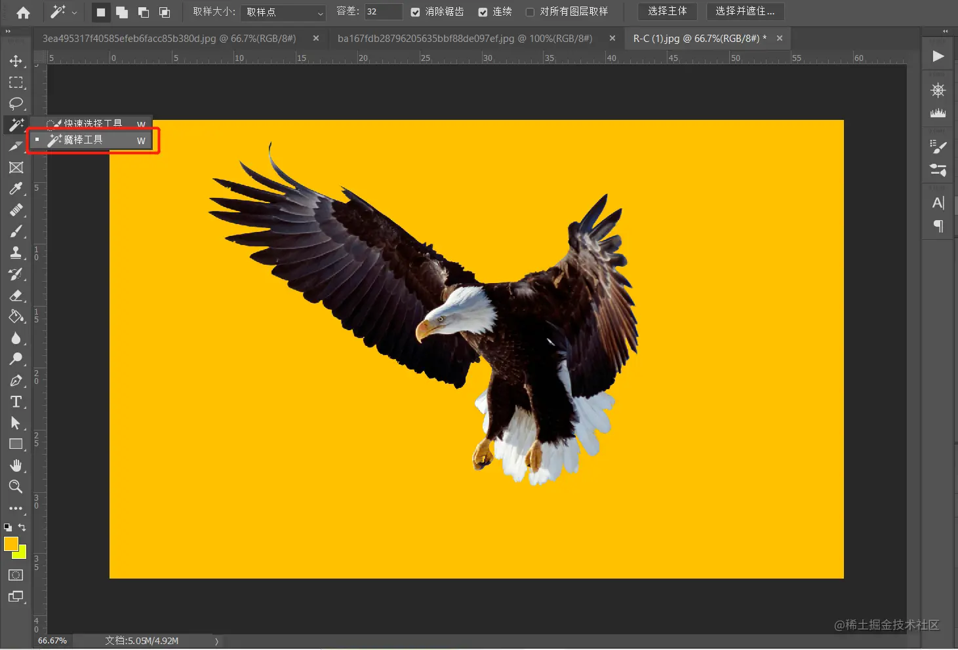Open the yellow-green background color swatch

pyautogui.click(x=22, y=554)
